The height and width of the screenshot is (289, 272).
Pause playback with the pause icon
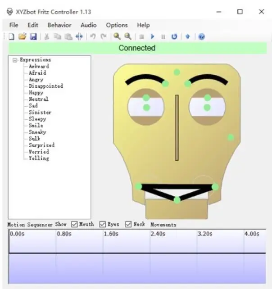click(x=163, y=36)
